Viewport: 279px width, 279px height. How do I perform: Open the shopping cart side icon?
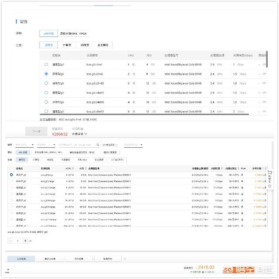coord(270,173)
